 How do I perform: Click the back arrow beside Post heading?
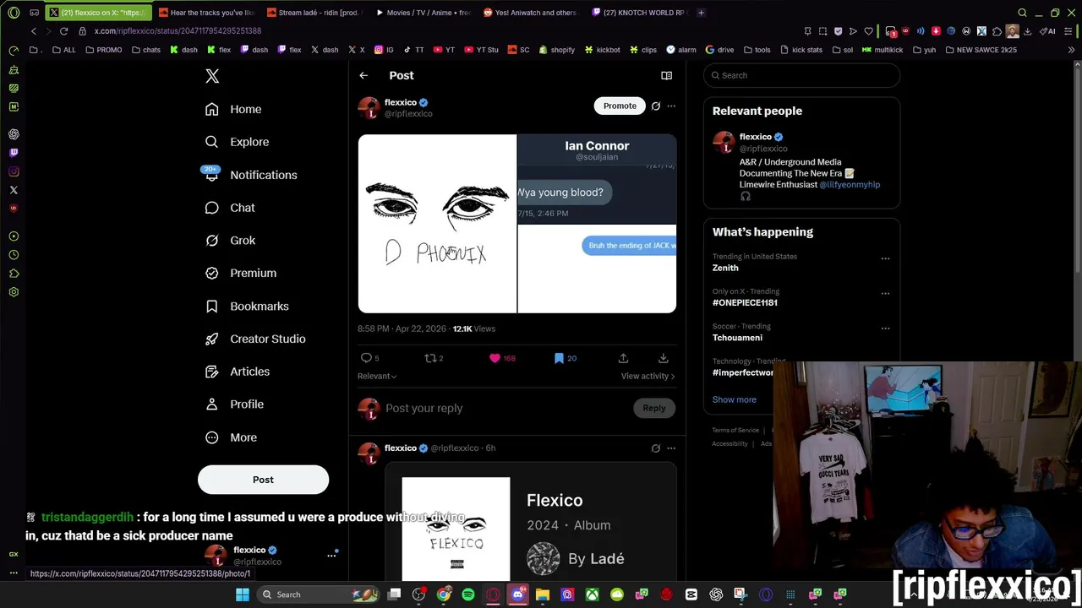(x=363, y=75)
